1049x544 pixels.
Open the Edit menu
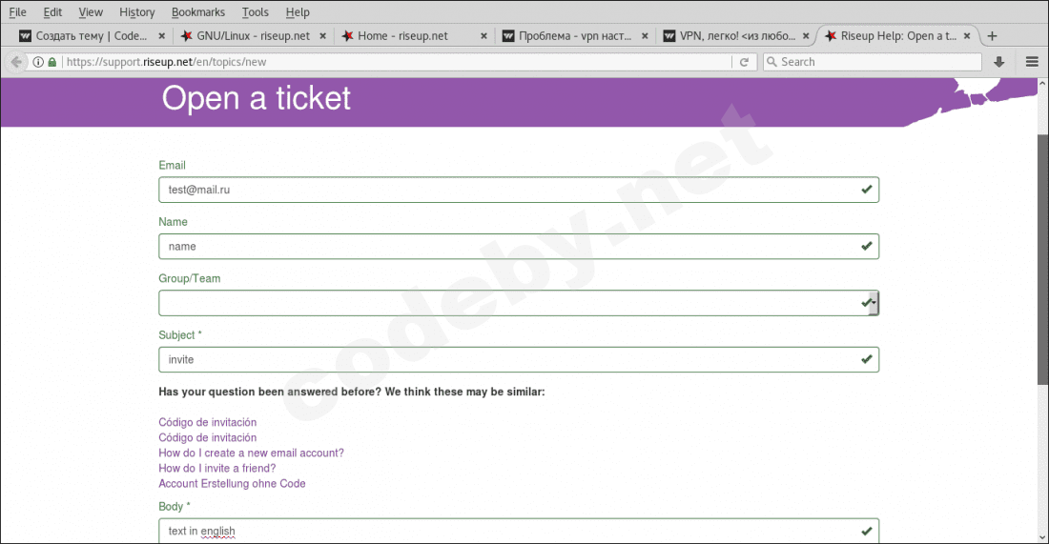(52, 12)
